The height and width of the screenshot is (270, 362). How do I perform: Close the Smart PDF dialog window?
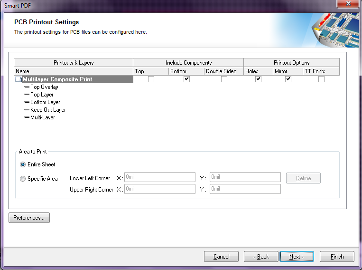[348, 3]
